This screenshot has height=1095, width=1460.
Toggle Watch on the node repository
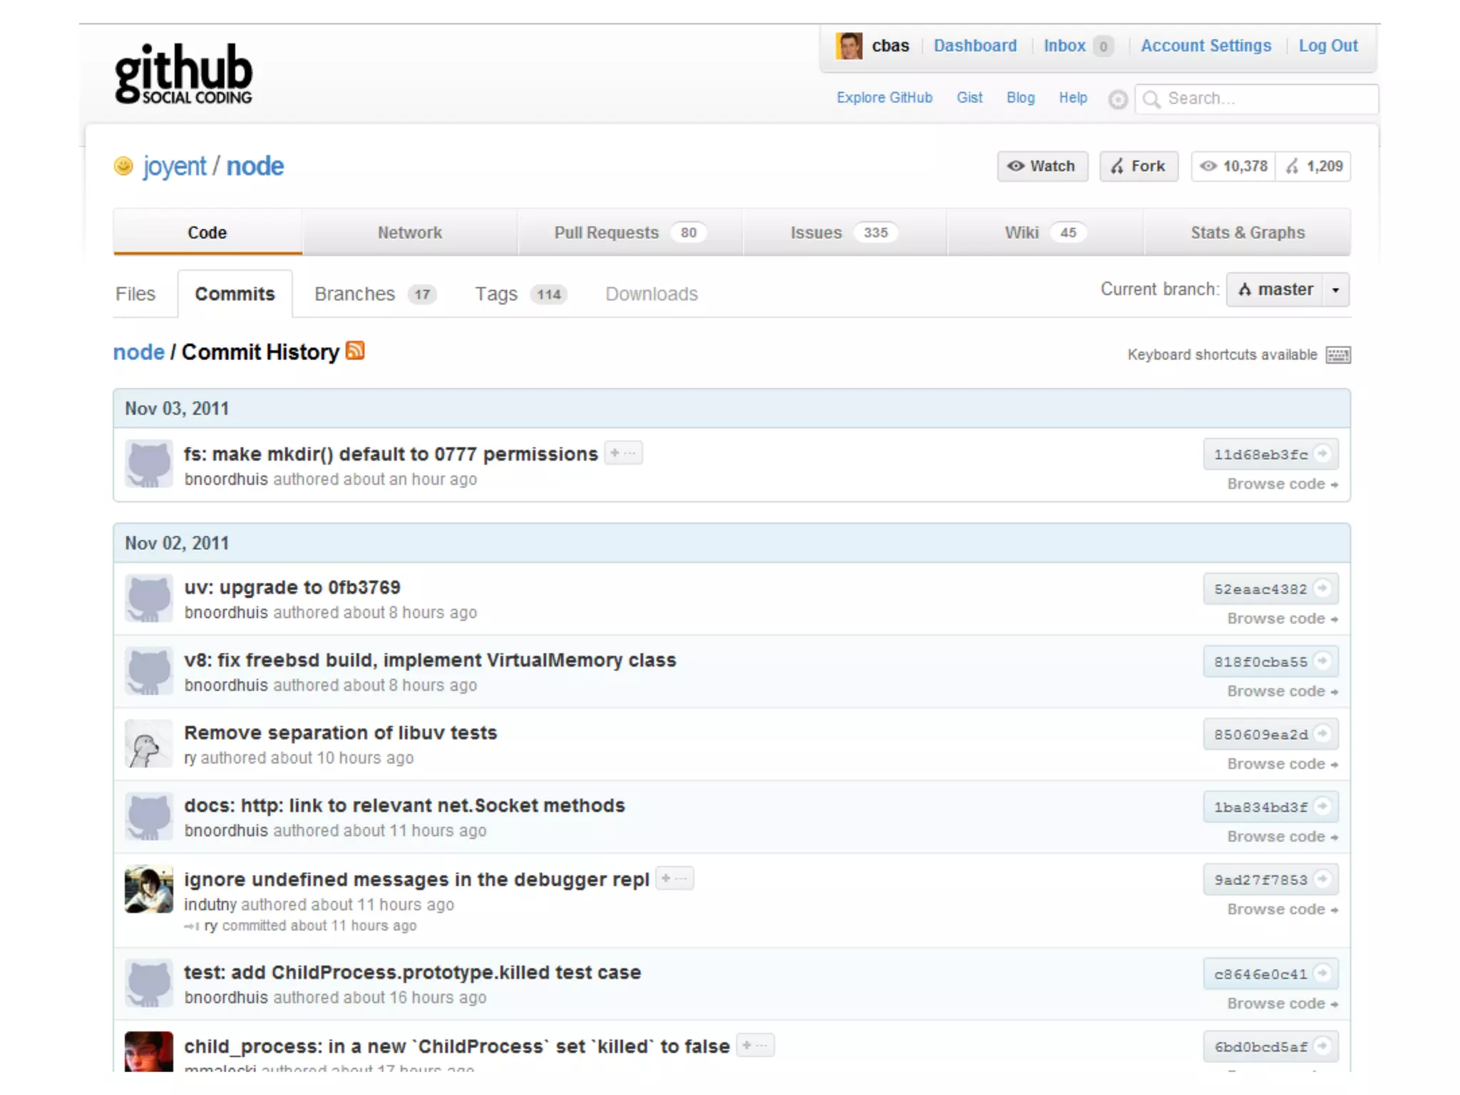pos(1042,166)
